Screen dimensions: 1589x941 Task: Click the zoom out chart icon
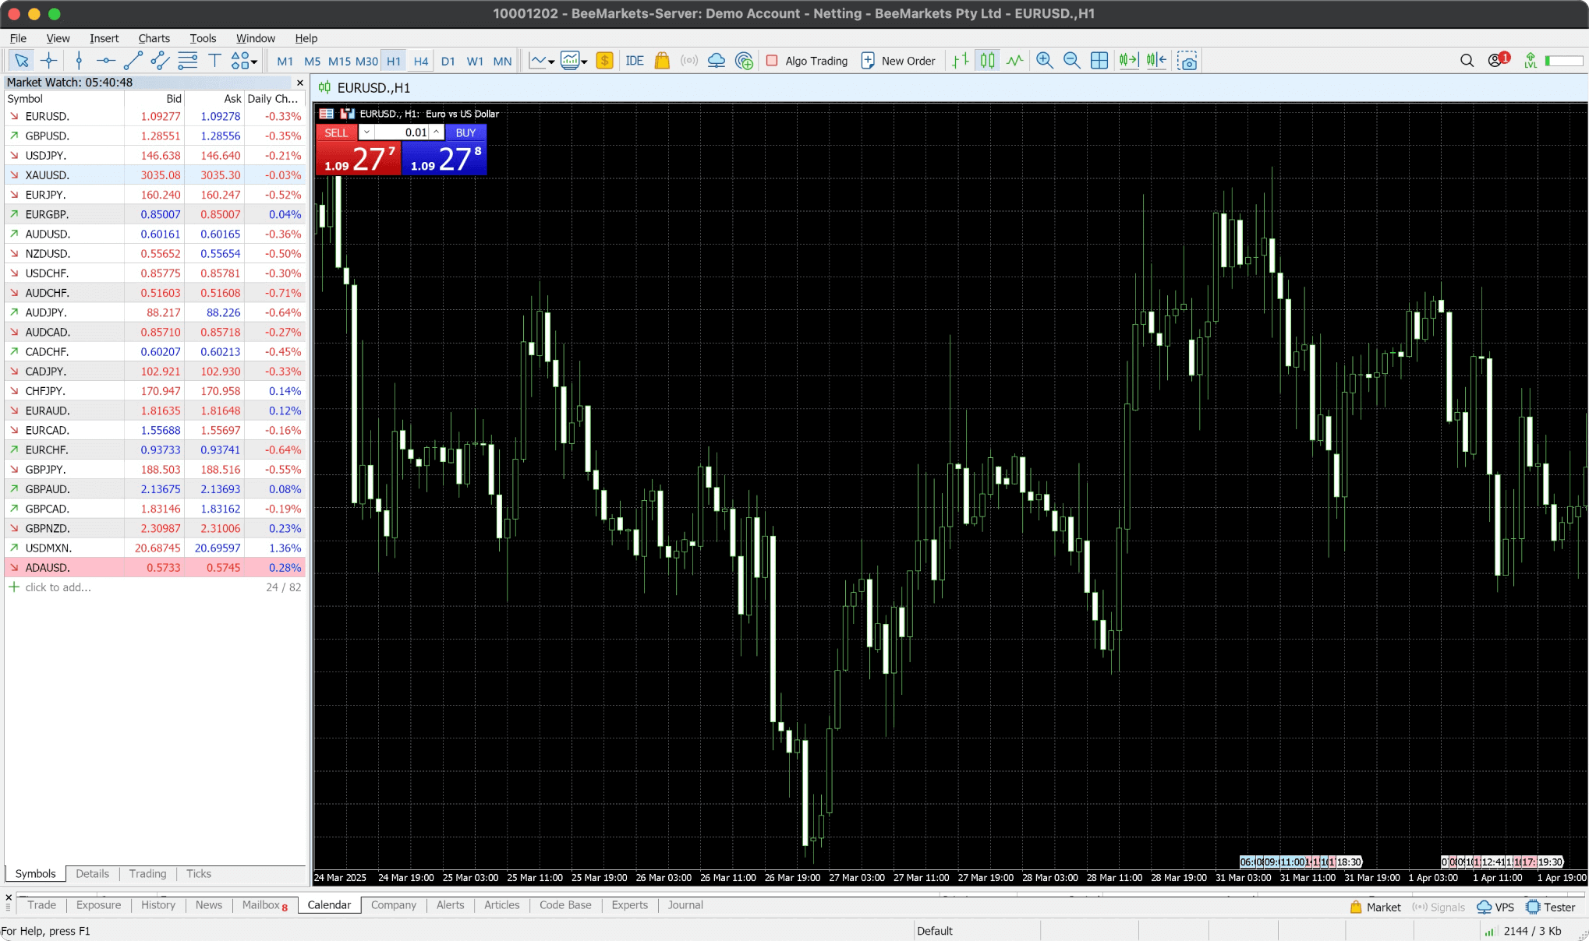click(1072, 61)
